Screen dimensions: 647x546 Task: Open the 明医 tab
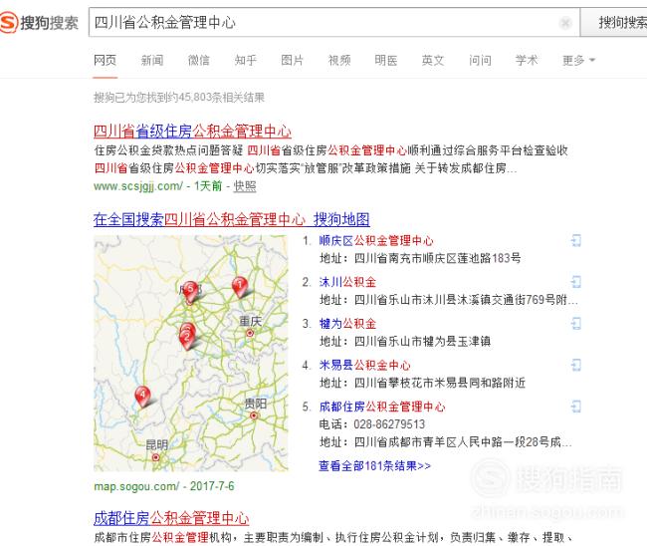pyautogui.click(x=386, y=61)
